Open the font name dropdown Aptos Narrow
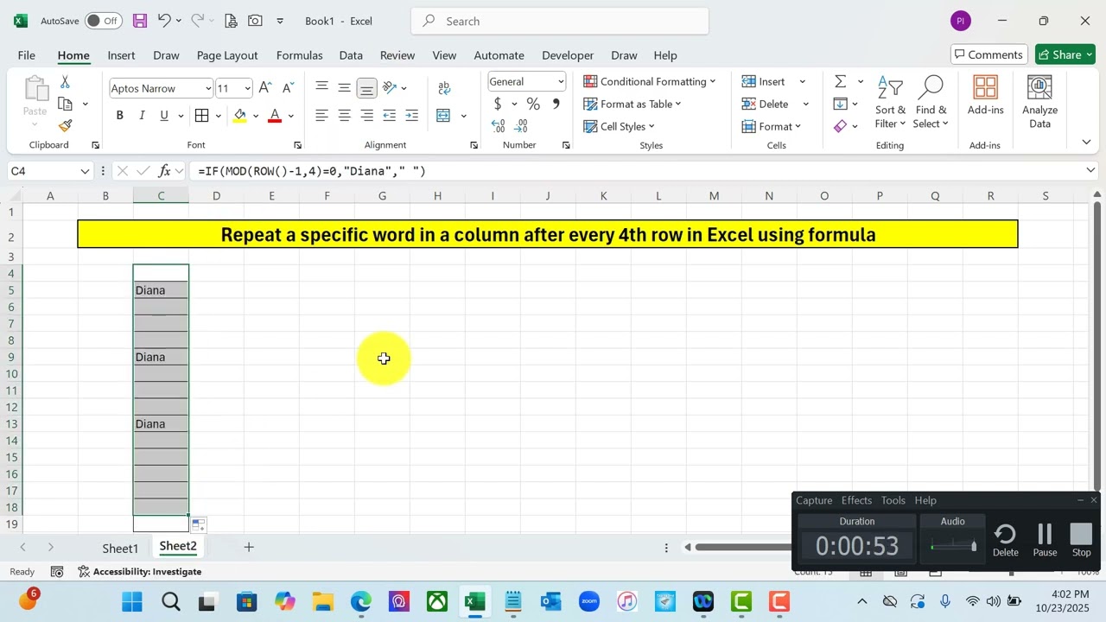This screenshot has width=1106, height=622. pos(208,88)
